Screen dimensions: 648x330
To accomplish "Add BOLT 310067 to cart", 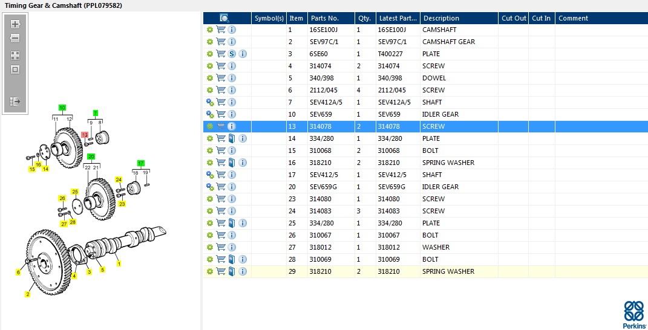I will click(x=221, y=235).
